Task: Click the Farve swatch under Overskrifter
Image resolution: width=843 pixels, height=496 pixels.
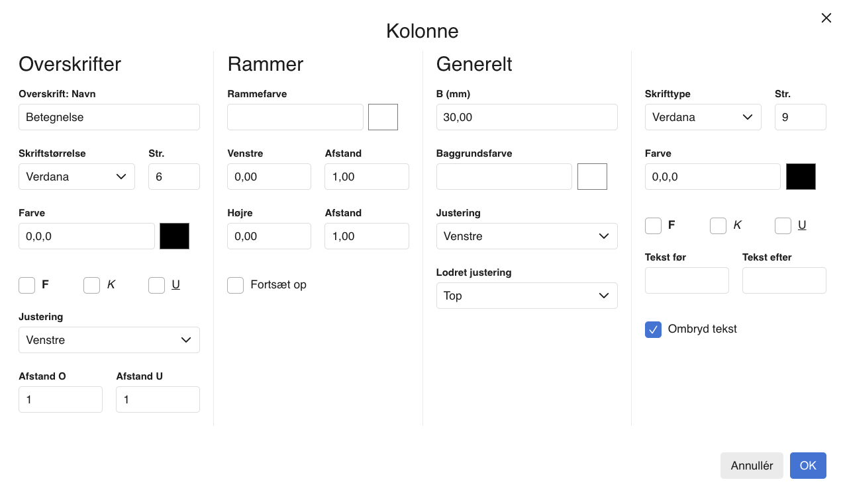Action: coord(174,236)
